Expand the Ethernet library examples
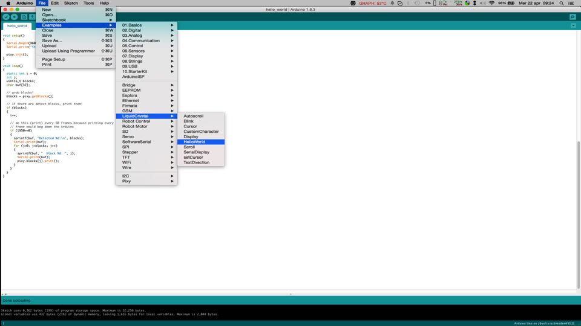The image size is (581, 326). pos(146,101)
